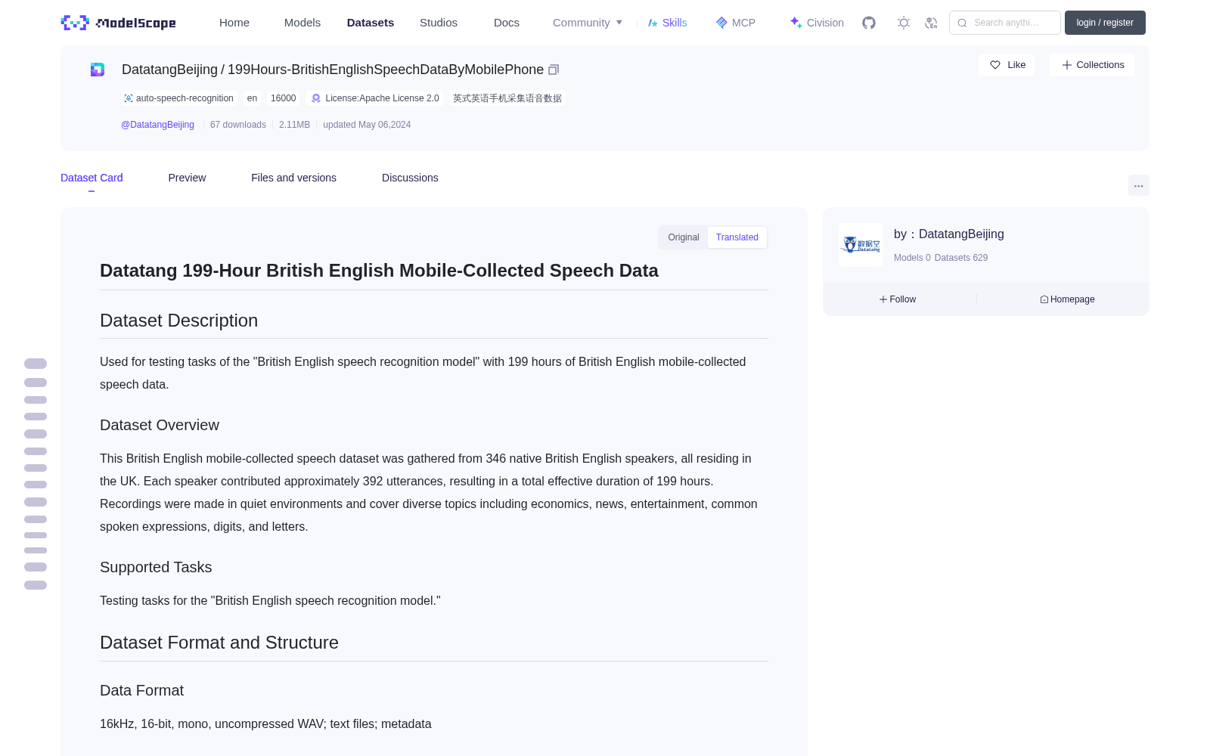Click the login / register button
The image size is (1210, 756).
(x=1105, y=23)
